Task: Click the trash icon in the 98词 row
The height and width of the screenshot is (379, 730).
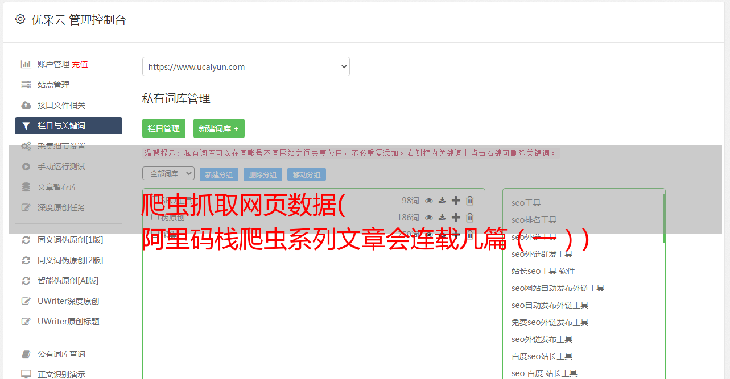Action: point(470,201)
